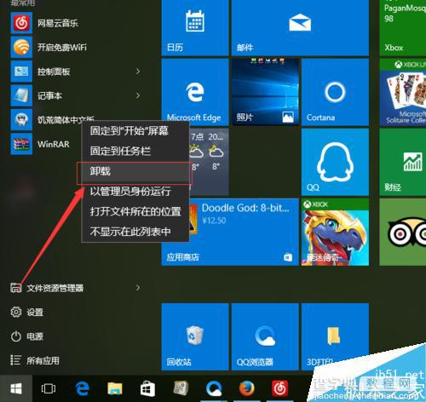Select 固定到"开始"屏幕 in context menu
The width and height of the screenshot is (426, 402).
point(135,131)
